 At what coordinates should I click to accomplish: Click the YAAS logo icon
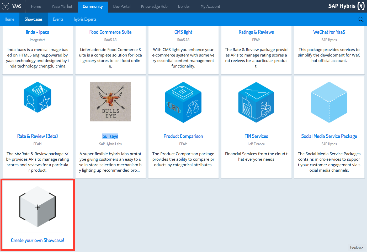6,6
